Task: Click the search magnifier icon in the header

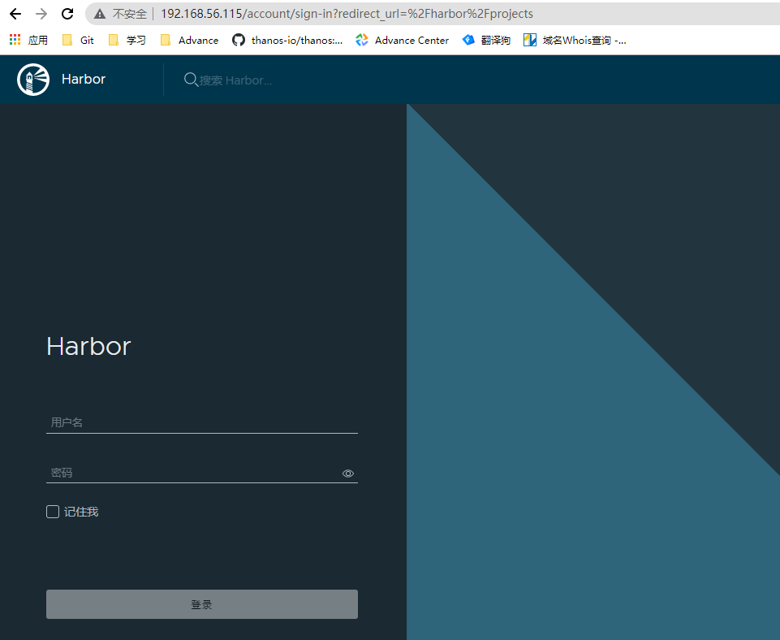Action: [x=191, y=80]
